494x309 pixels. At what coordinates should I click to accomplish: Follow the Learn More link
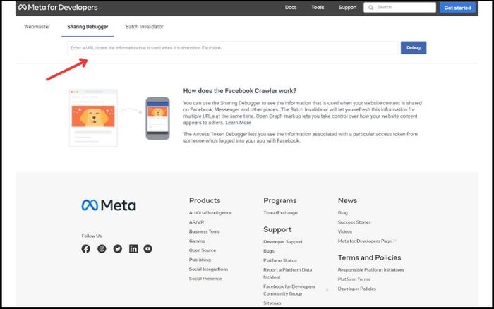(239, 123)
